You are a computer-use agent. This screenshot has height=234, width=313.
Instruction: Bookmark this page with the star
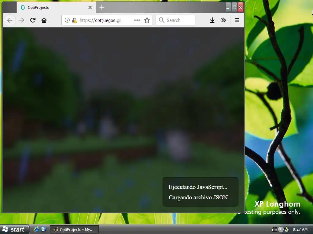click(147, 20)
